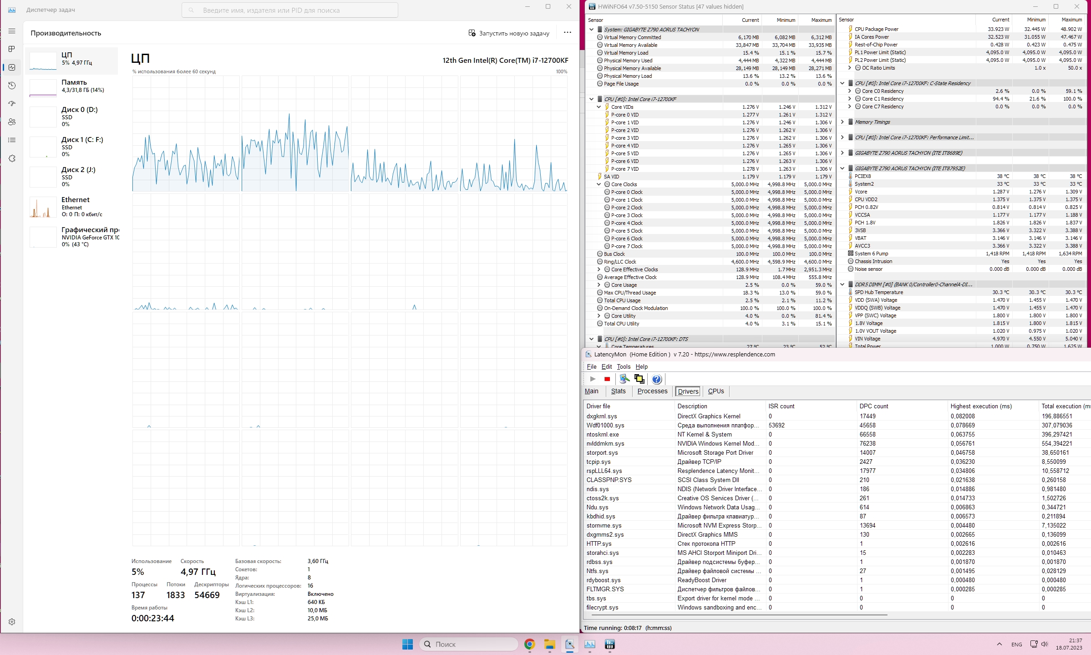The height and width of the screenshot is (655, 1091).
Task: Open Startup apps speedometer icon
Action: pos(12,104)
